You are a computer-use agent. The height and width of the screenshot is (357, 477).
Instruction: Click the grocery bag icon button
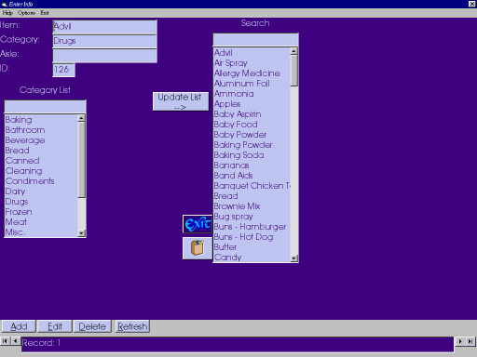(x=198, y=248)
